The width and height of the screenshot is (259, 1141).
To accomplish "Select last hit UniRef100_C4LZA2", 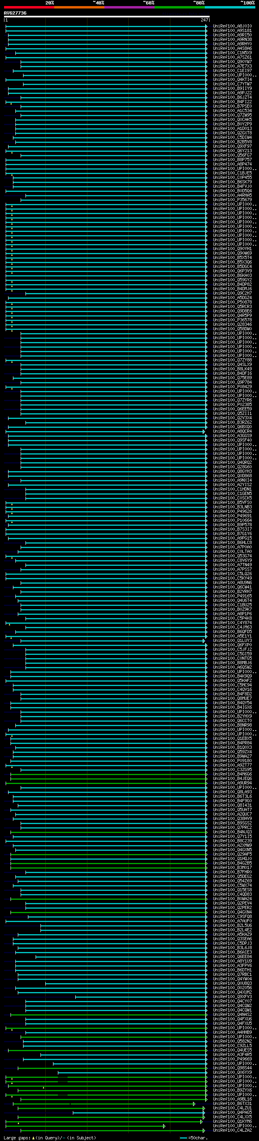I will (x=232, y=1130).
